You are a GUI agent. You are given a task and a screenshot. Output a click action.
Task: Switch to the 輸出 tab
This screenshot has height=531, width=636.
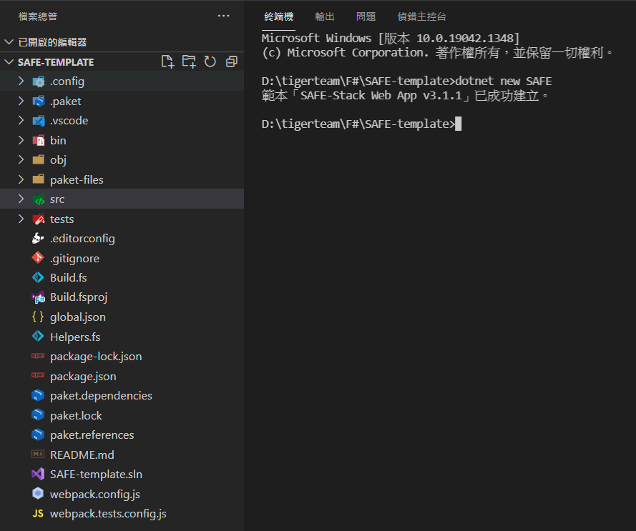click(325, 16)
